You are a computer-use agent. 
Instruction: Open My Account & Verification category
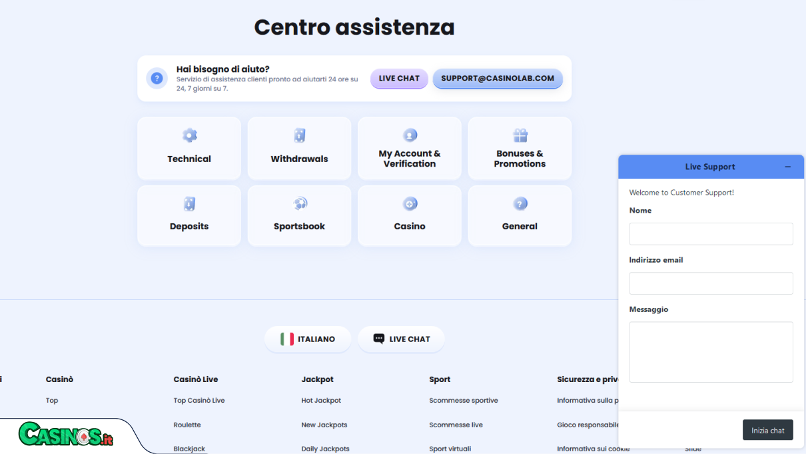(x=410, y=148)
